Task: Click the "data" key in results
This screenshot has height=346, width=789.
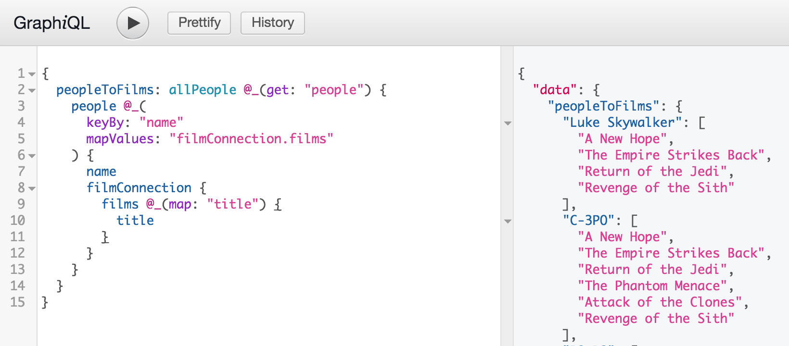Action: [x=555, y=90]
